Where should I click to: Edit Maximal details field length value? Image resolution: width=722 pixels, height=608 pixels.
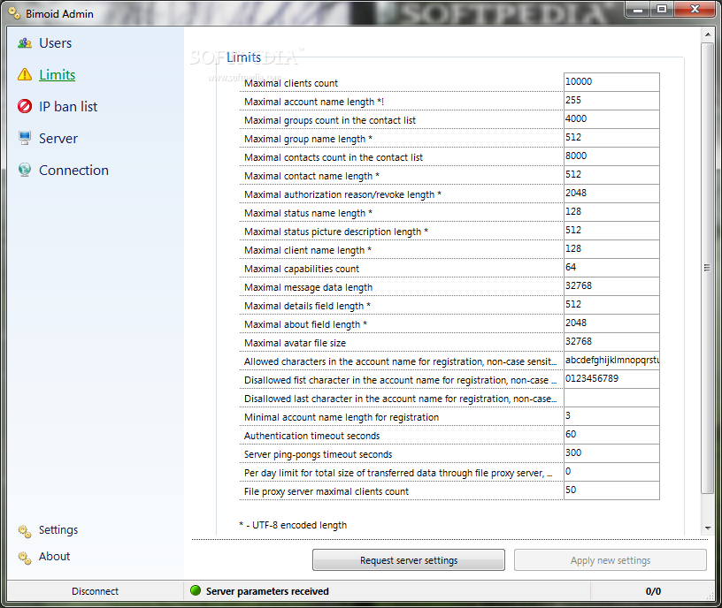(x=611, y=305)
